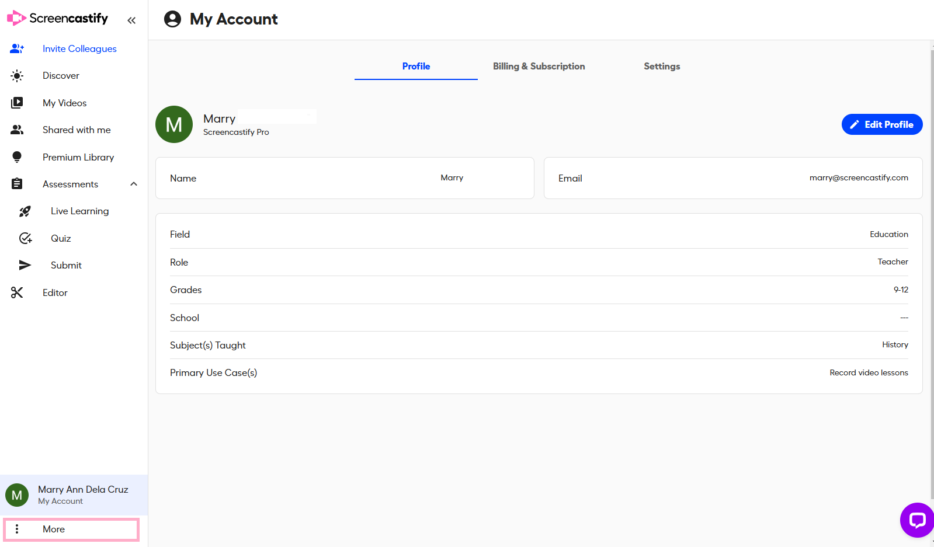Click the large green profile avatar
The width and height of the screenshot is (934, 547).
pos(174,124)
